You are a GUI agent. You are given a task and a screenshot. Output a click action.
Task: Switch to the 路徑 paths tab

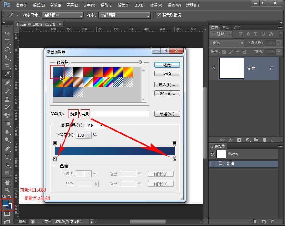(237, 27)
